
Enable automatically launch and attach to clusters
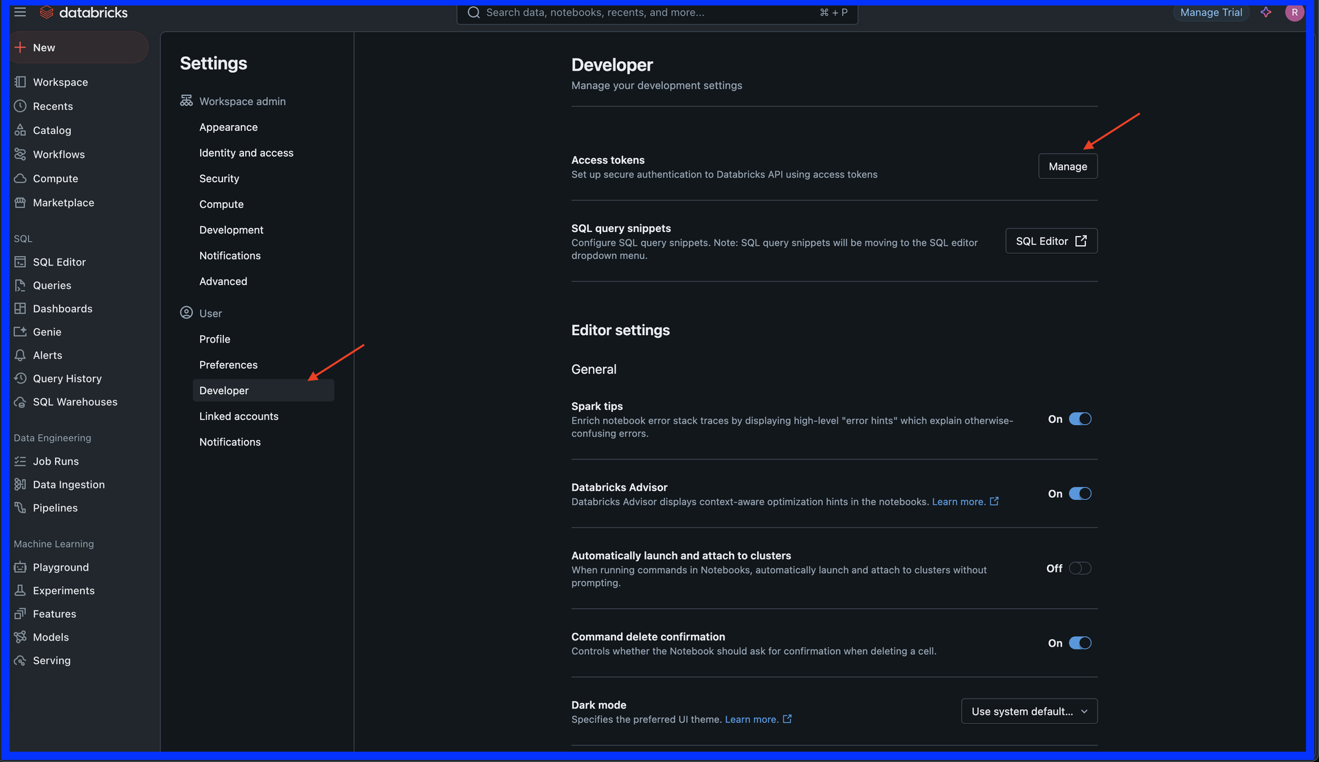coord(1079,568)
